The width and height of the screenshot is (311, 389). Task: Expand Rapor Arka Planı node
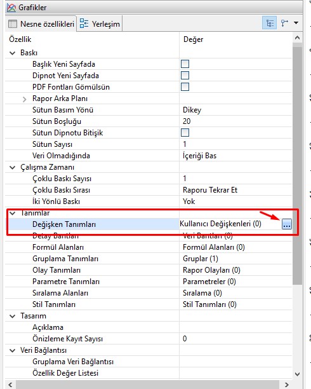coord(24,99)
